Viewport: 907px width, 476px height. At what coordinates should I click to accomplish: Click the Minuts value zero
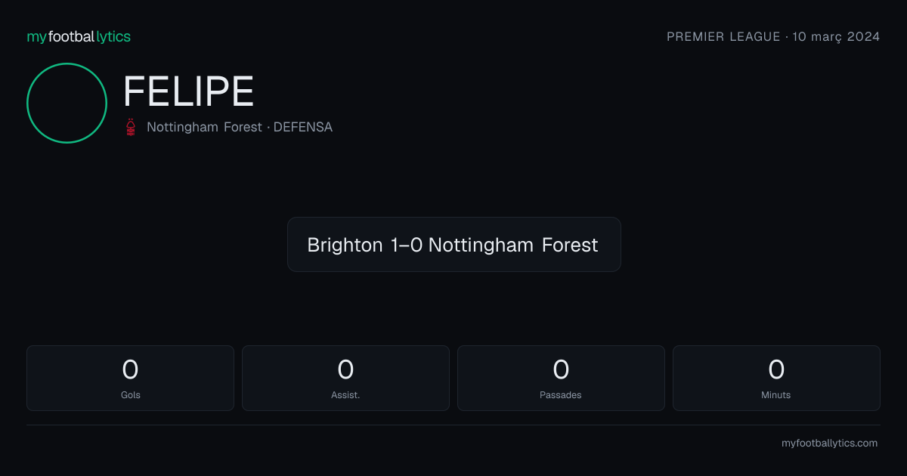click(776, 369)
